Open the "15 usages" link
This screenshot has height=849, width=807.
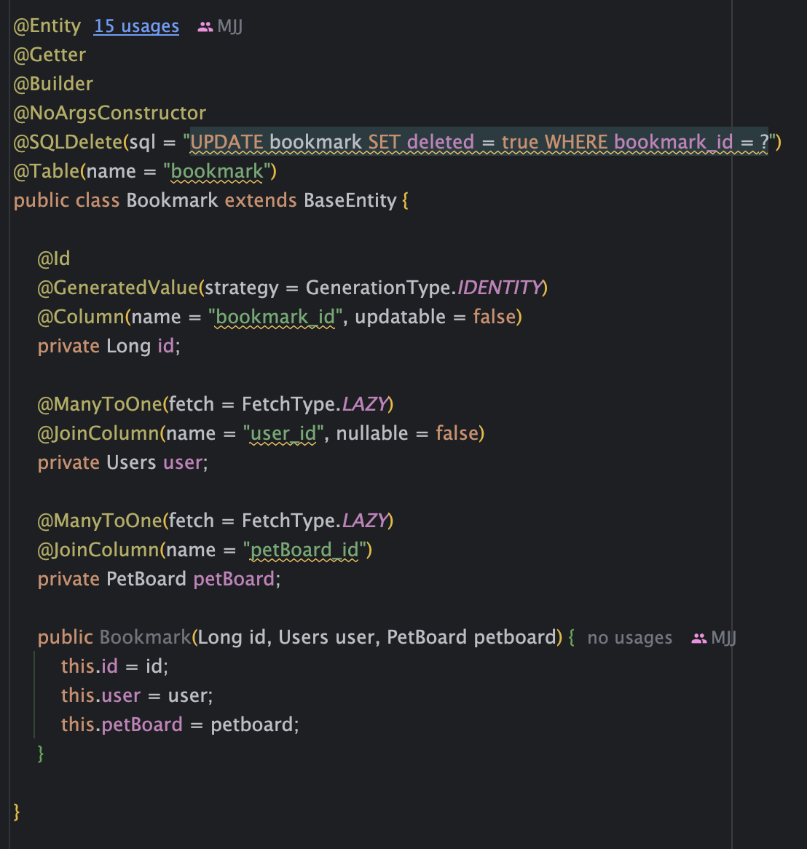click(136, 26)
